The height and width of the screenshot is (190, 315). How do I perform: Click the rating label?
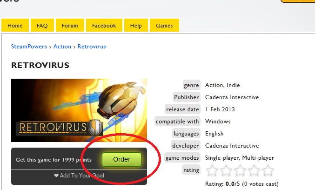coord(191,170)
